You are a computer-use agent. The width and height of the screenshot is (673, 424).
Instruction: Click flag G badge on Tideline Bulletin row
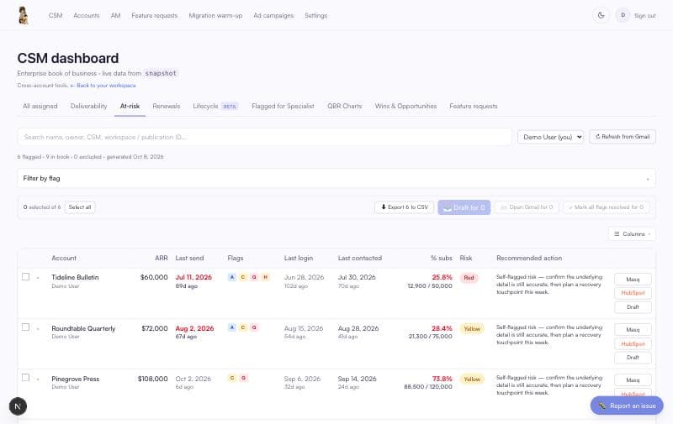click(254, 277)
